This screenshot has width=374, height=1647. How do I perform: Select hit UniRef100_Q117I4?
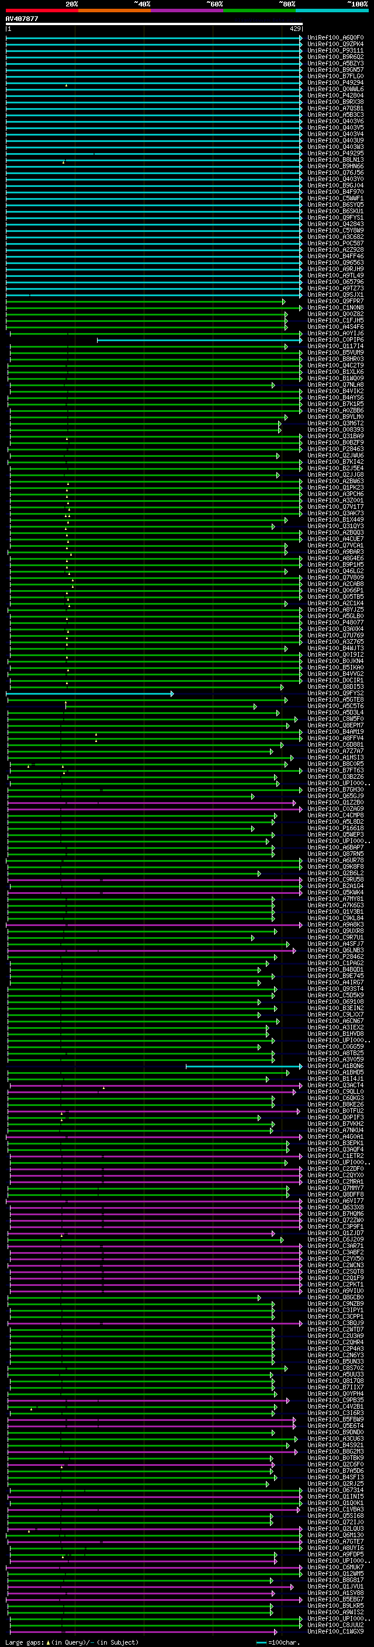[335, 346]
